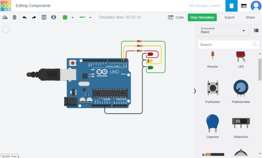
Task: Open the user profile avatar
Action: pyautogui.click(x=256, y=6)
